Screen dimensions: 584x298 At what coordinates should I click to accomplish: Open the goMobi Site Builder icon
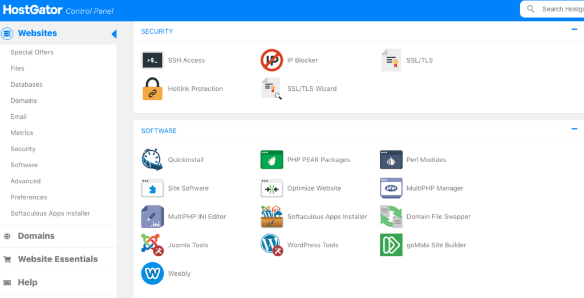pos(391,245)
